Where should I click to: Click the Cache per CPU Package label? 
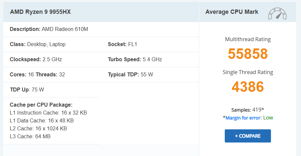[41, 105]
